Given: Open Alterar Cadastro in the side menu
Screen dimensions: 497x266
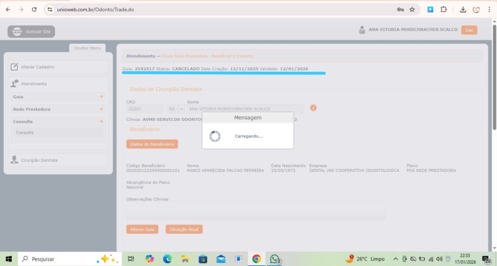Looking at the screenshot, I should [x=58, y=67].
